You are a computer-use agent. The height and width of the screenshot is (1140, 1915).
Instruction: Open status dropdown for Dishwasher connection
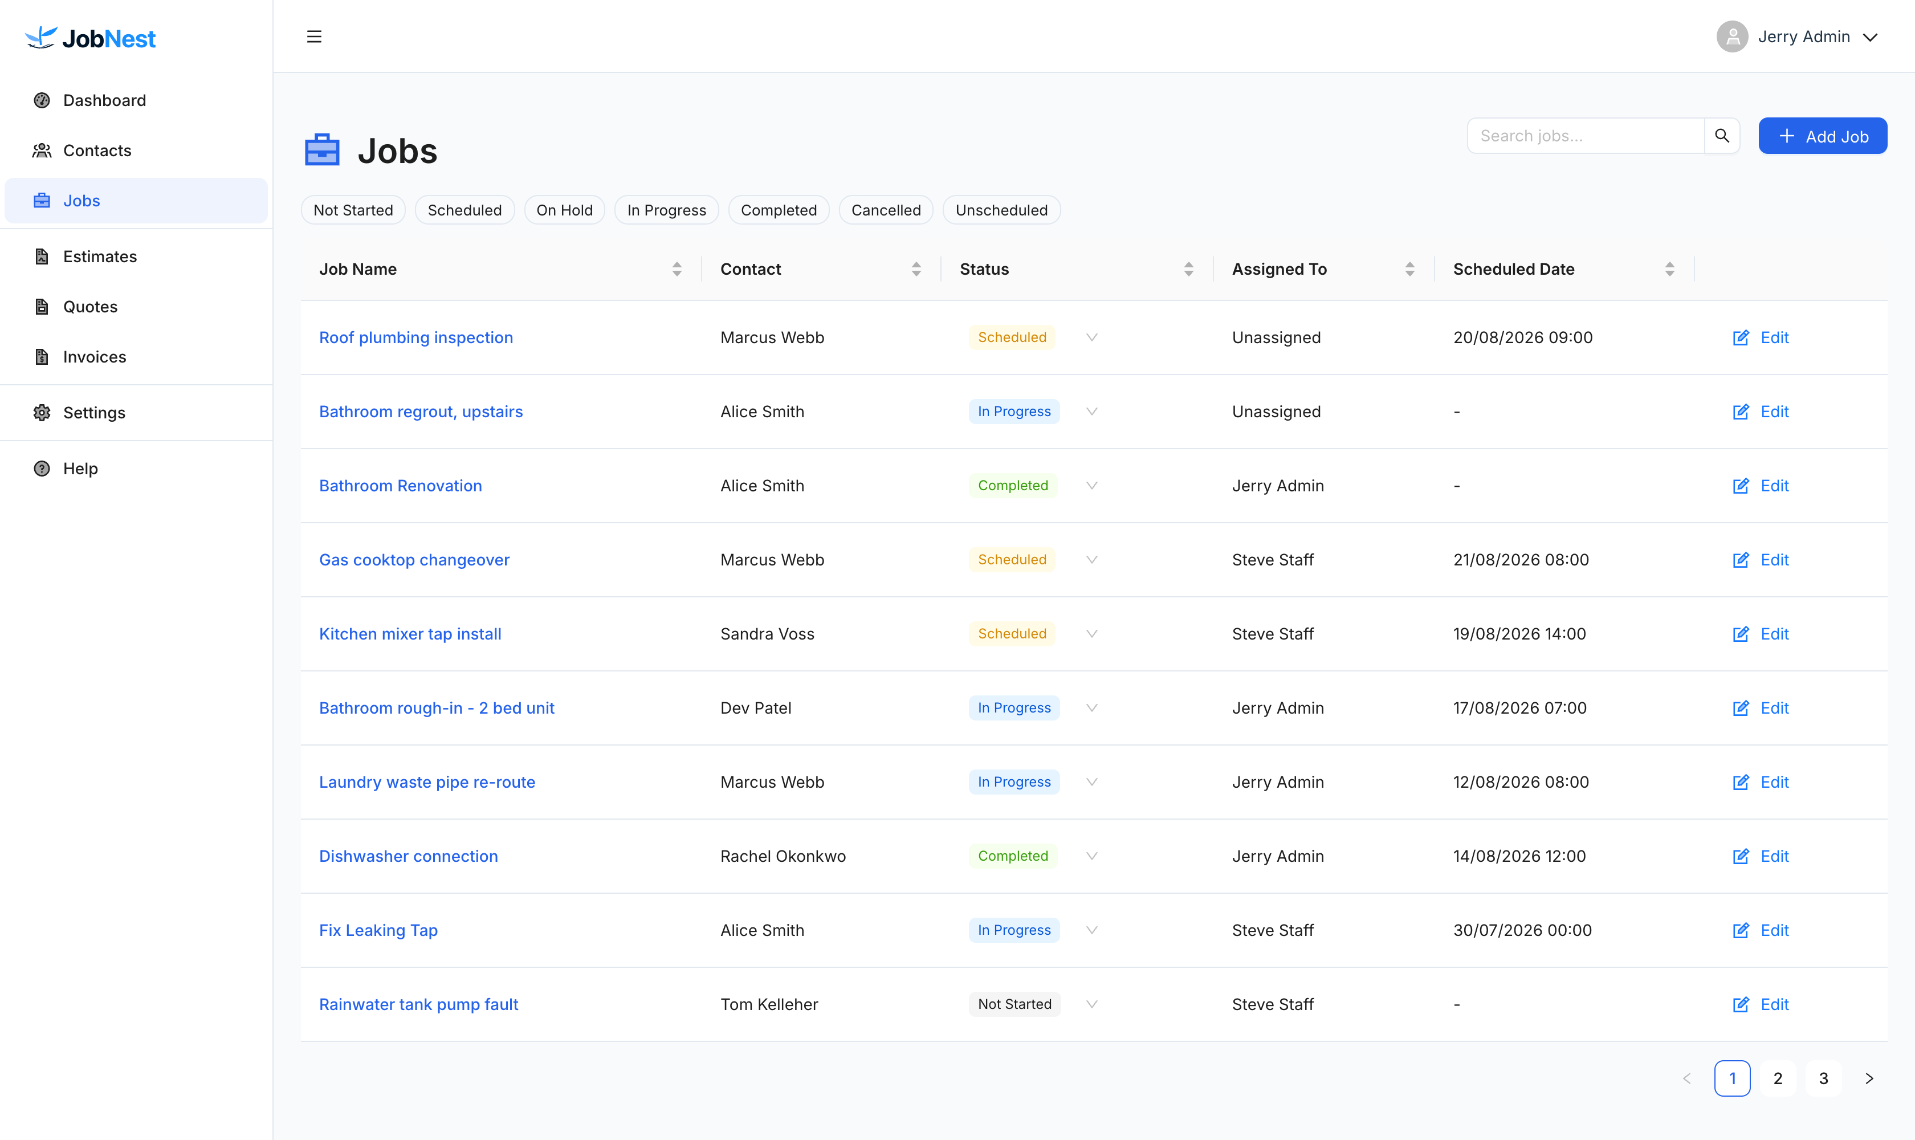click(1091, 856)
